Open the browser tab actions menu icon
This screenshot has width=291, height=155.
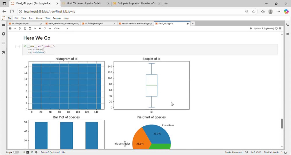(x=4, y=3)
